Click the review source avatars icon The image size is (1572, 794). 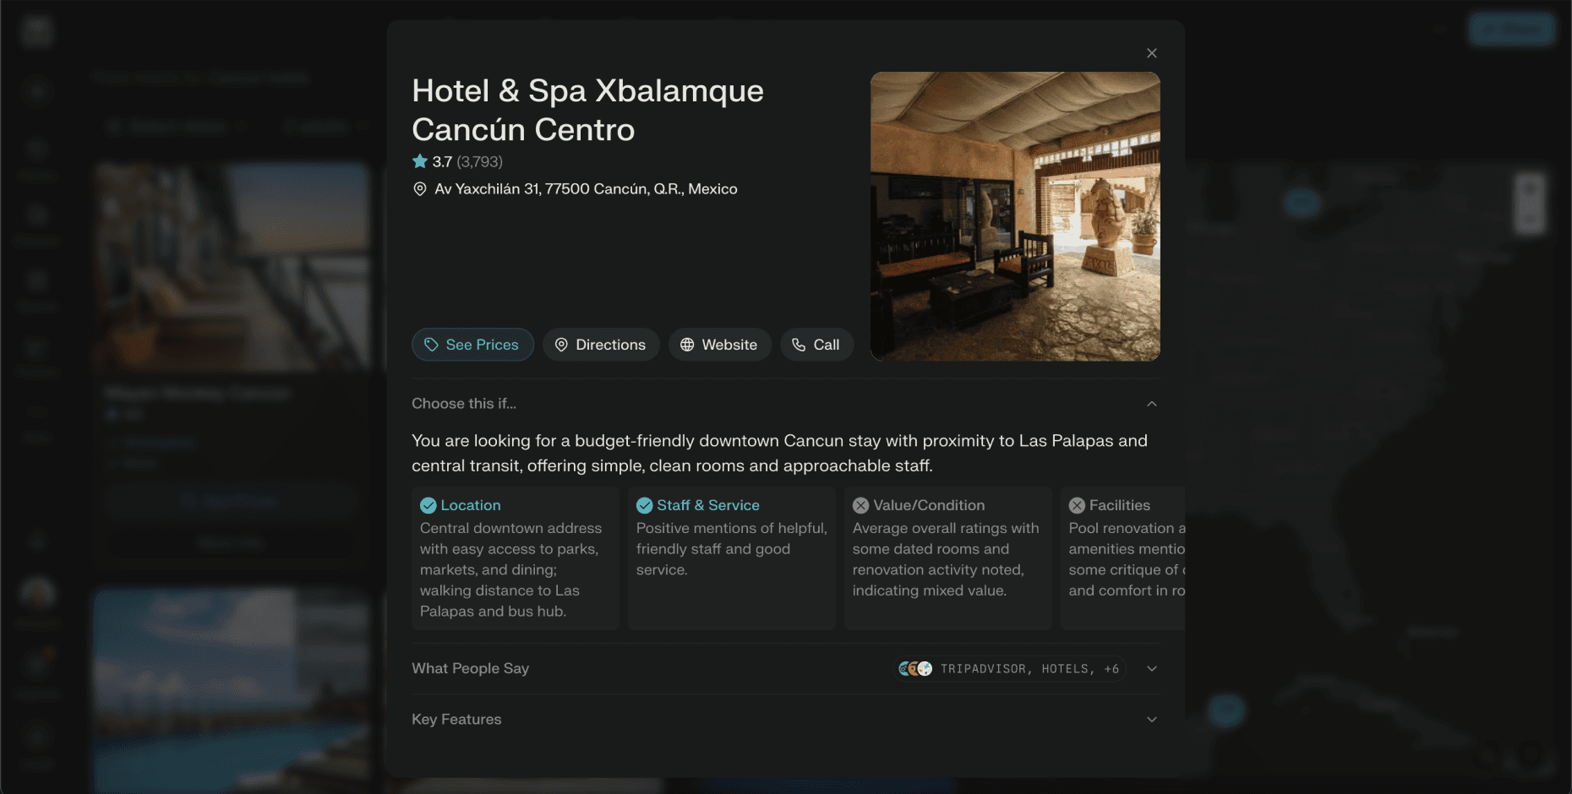(915, 669)
